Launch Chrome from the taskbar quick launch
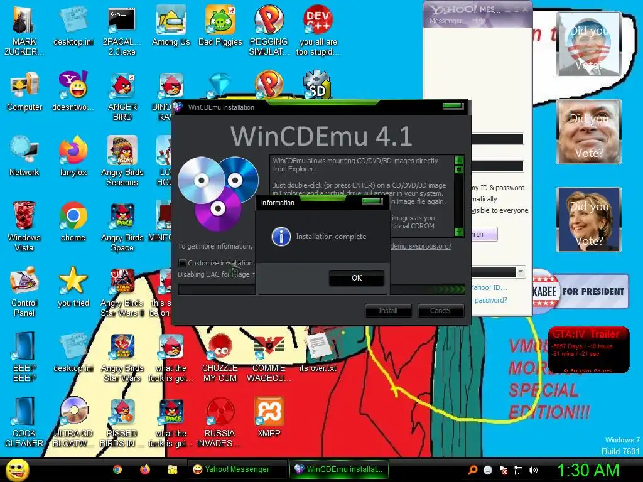Viewport: 643px width, 482px height. click(117, 469)
